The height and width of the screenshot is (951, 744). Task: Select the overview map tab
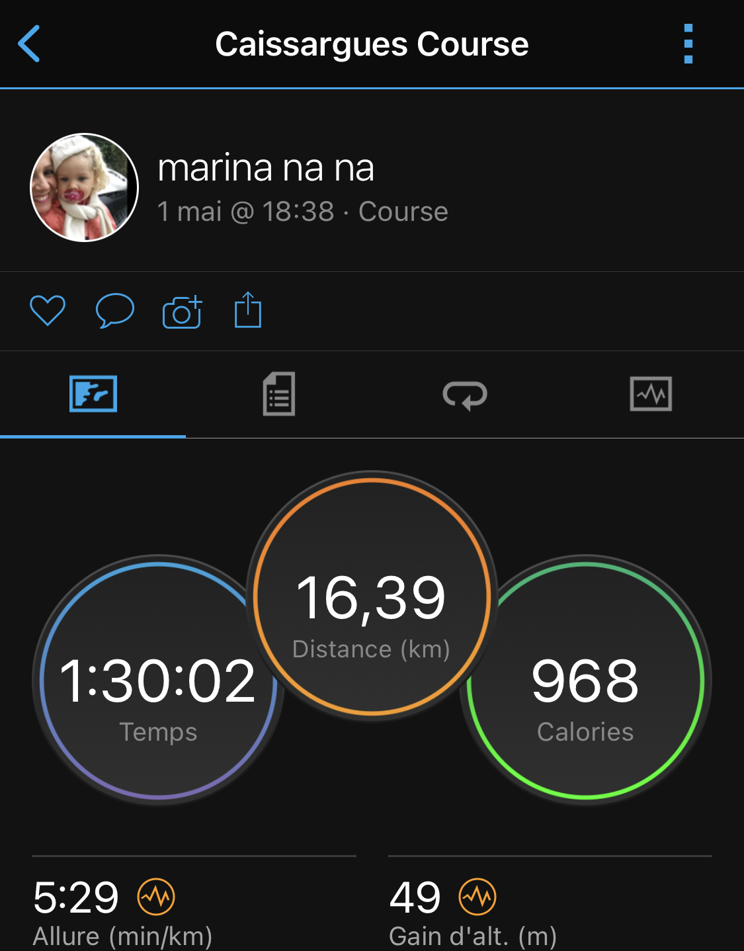pyautogui.click(x=93, y=394)
